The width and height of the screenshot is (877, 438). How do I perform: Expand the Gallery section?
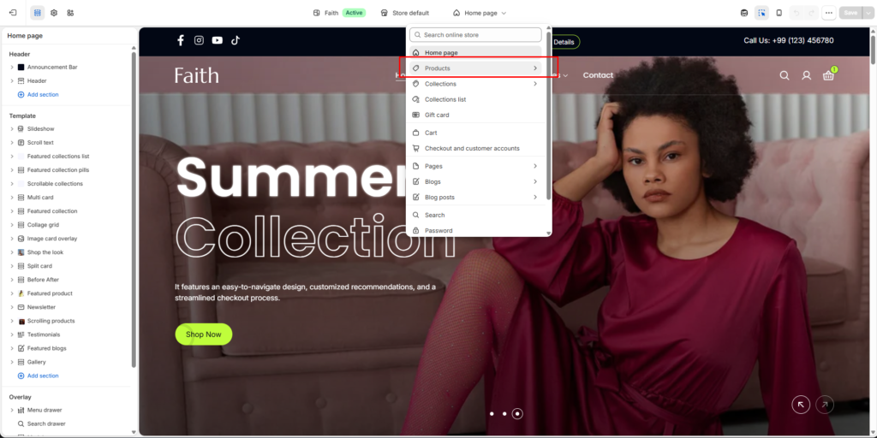click(12, 362)
